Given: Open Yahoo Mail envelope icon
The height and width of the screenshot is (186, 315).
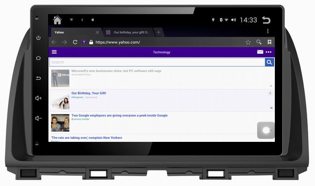Looking at the screenshot, I should pyautogui.click(x=260, y=52).
